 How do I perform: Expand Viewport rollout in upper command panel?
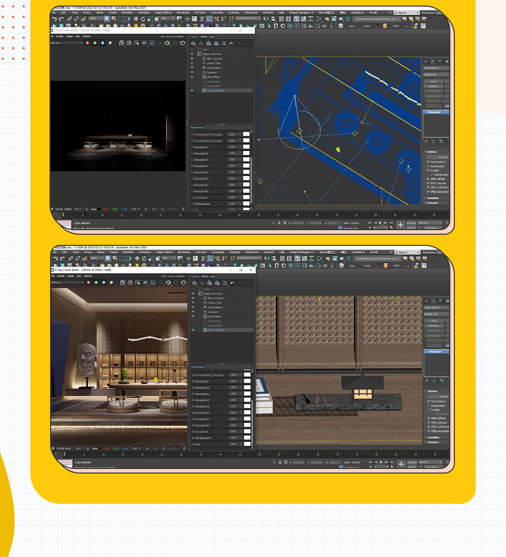pyautogui.click(x=436, y=203)
